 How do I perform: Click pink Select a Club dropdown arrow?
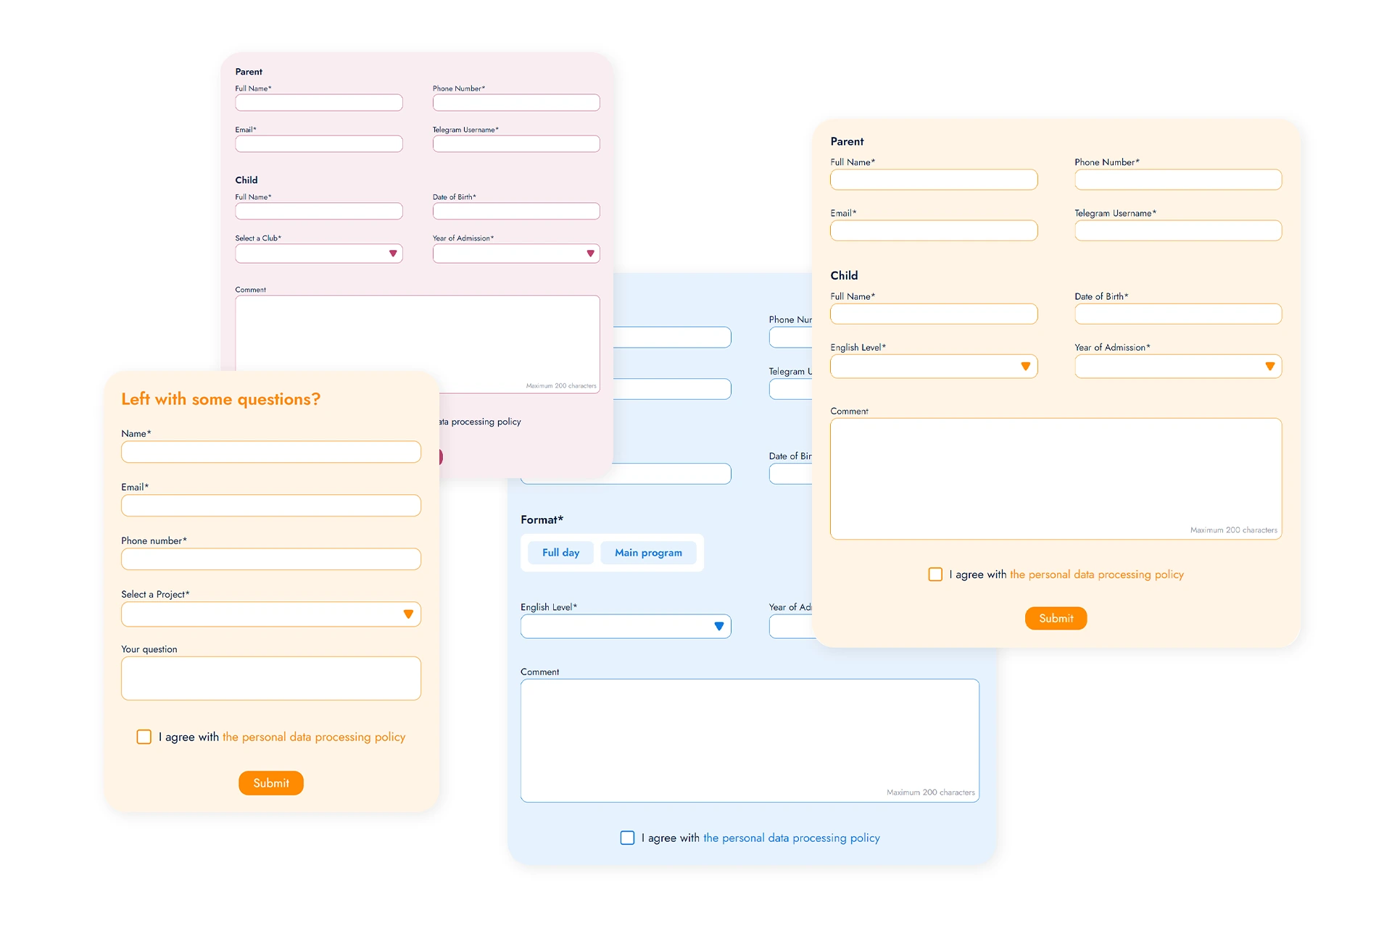tap(393, 254)
